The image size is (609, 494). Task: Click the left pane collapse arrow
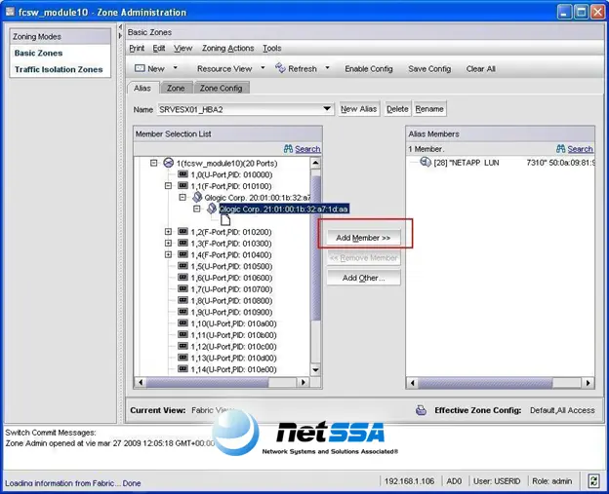point(120,27)
